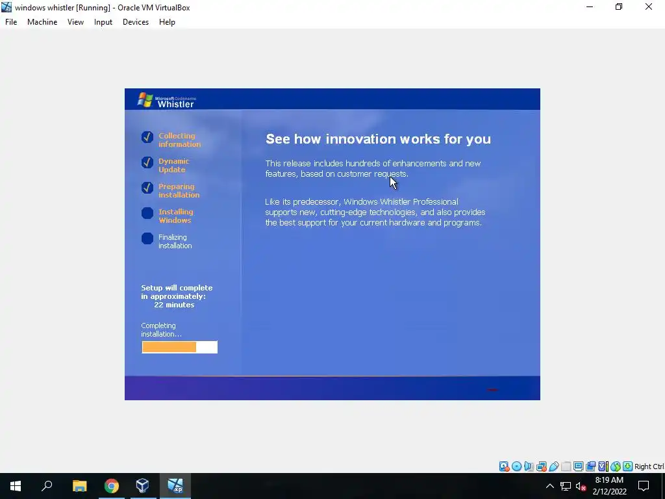Viewport: 665px width, 499px height.
Task: Click the recording indicator icon
Action: pyautogui.click(x=590, y=467)
